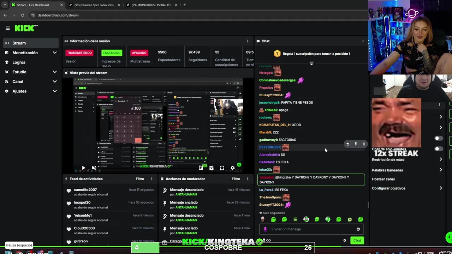Click the APAGADO Multistream badge

[139, 53]
